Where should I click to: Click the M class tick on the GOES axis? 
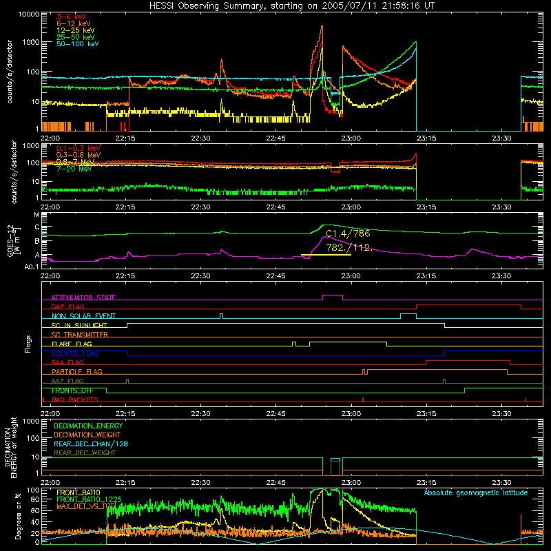pyautogui.click(x=37, y=214)
